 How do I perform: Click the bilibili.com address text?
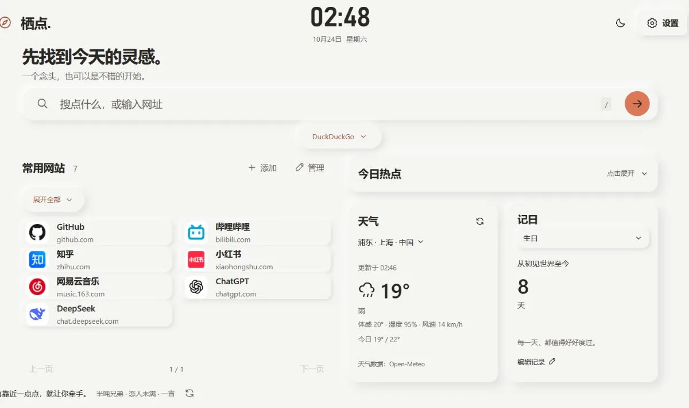(x=233, y=240)
